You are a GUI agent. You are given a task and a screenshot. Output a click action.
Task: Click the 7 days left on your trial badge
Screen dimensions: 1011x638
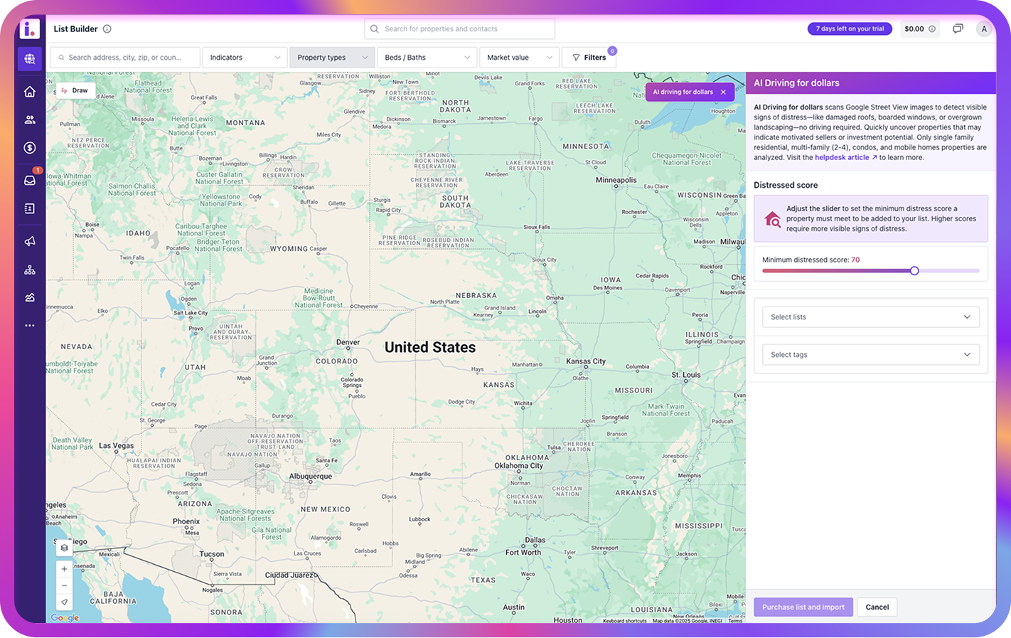(x=850, y=29)
